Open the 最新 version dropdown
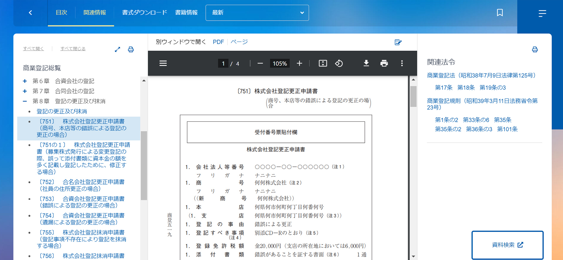 pos(257,13)
